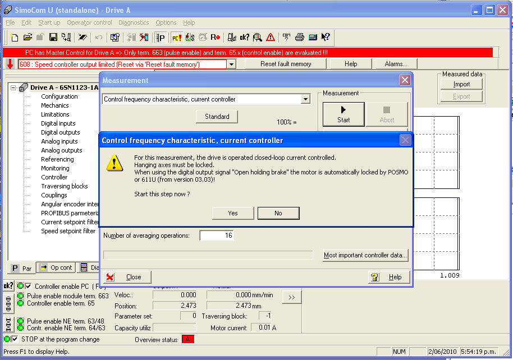Click terminal icon button beside Pulse enable NE

[8, 324]
